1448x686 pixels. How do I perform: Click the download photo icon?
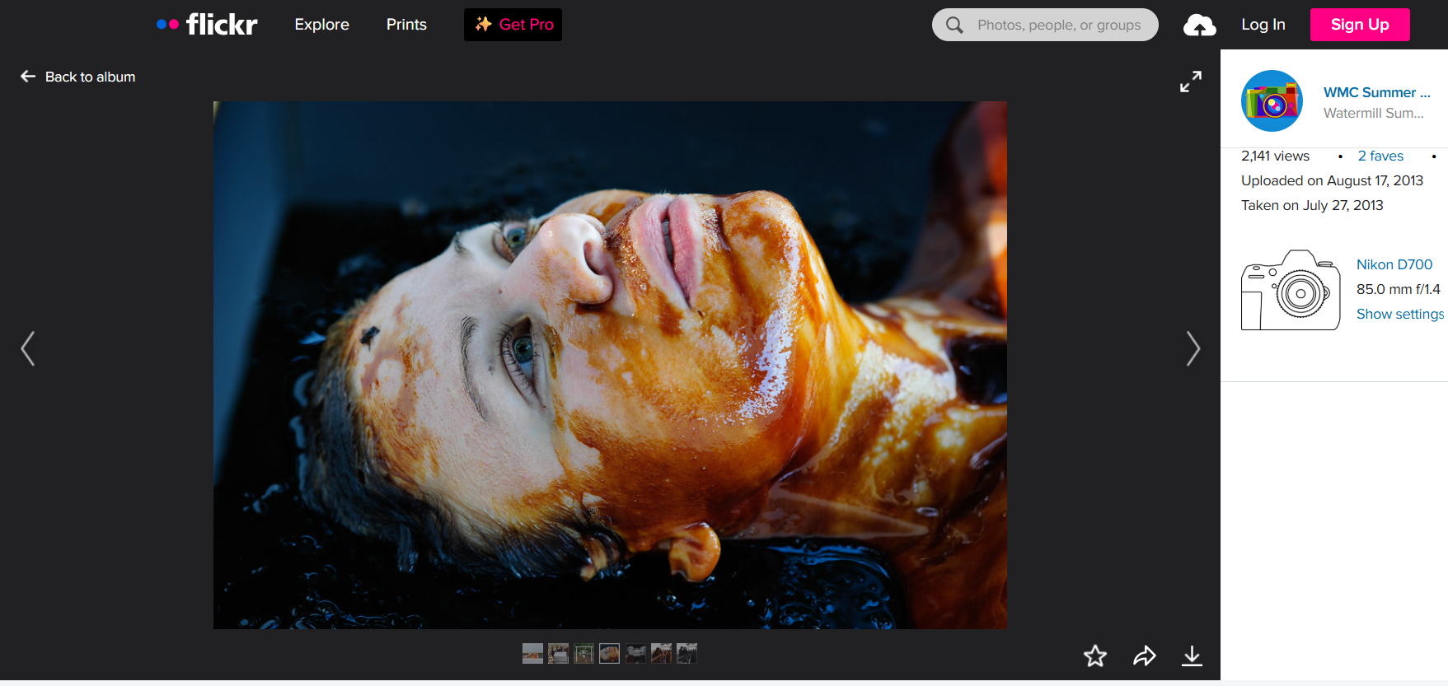[x=1192, y=656]
